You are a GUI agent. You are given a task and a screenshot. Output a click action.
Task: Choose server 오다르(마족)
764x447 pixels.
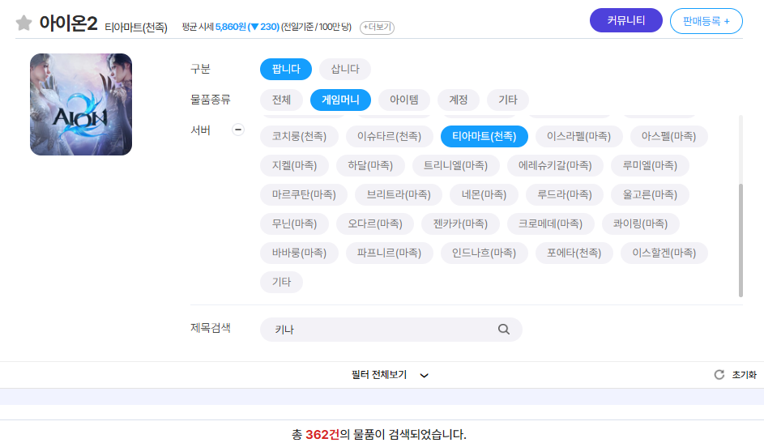tap(375, 224)
